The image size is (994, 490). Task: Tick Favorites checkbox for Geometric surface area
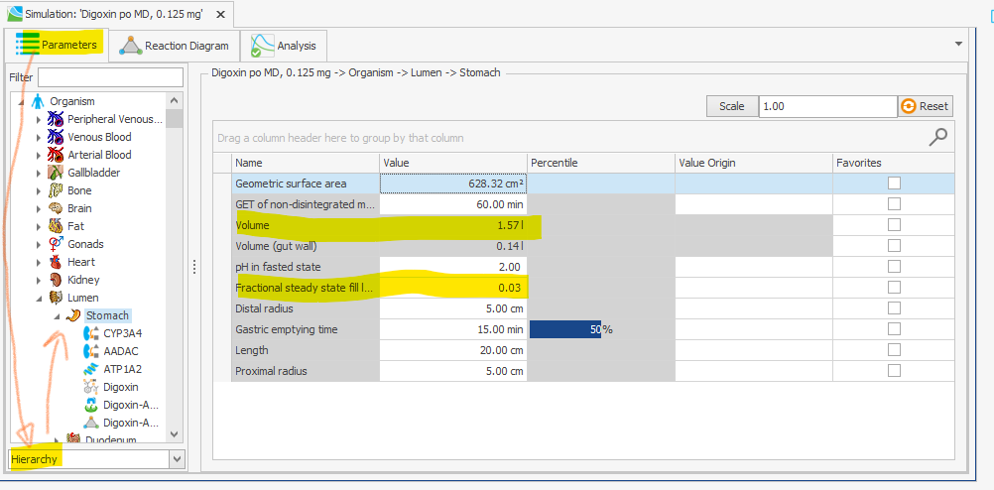(894, 183)
